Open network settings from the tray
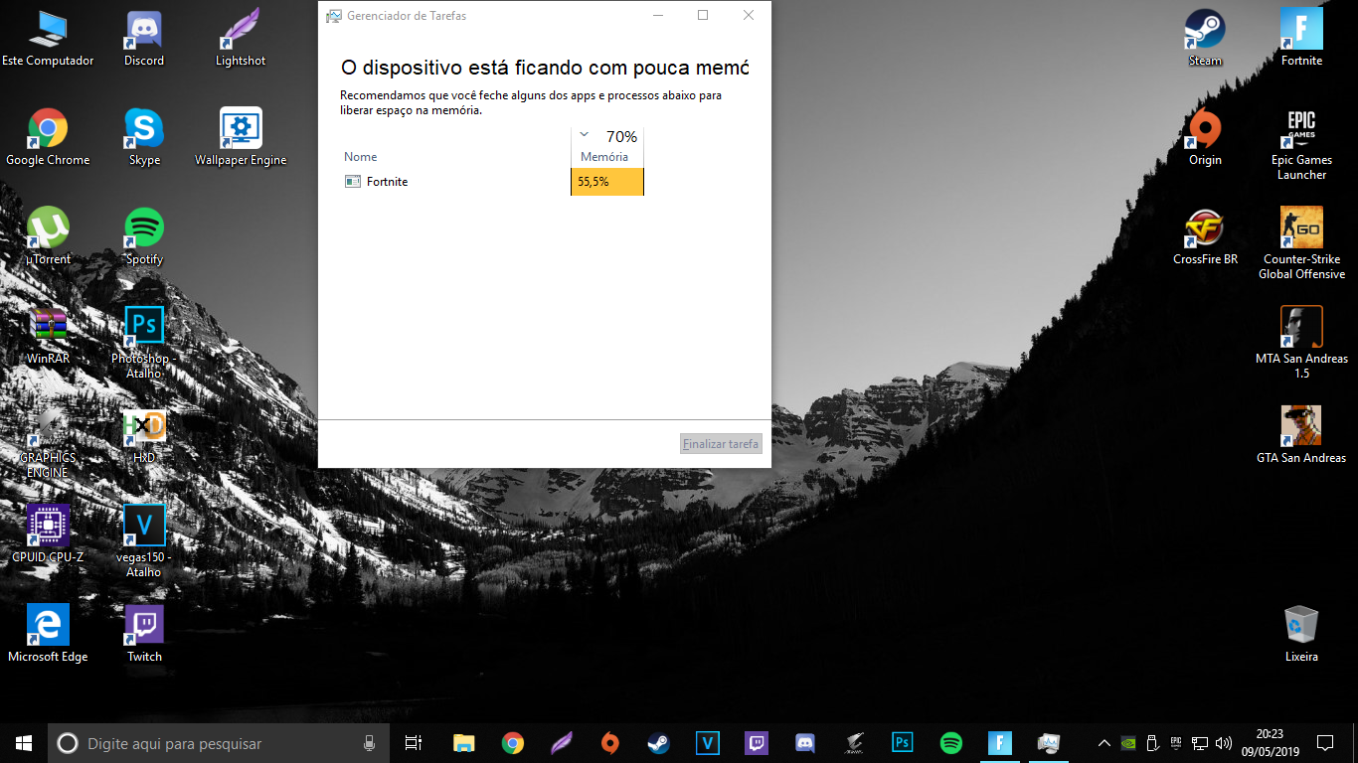 pos(1200,743)
